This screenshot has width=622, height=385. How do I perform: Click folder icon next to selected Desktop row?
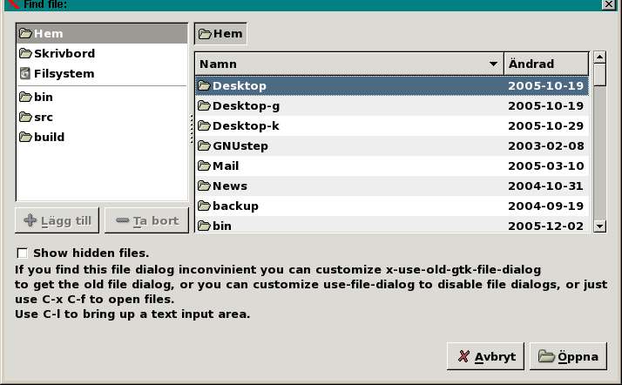205,85
